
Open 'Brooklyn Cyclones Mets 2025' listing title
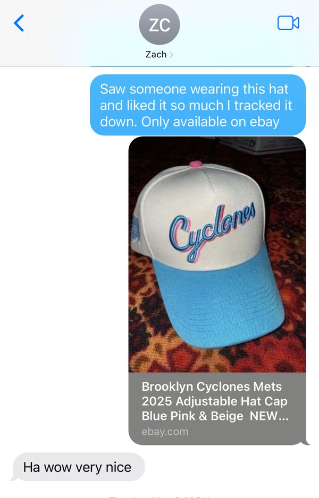tap(215, 401)
